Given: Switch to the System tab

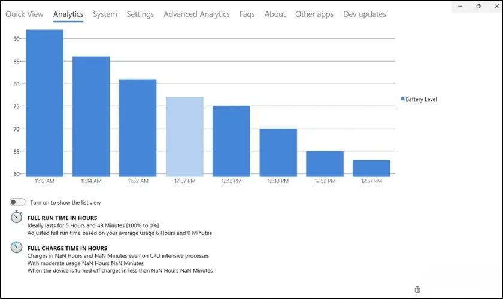Looking at the screenshot, I should coord(105,14).
